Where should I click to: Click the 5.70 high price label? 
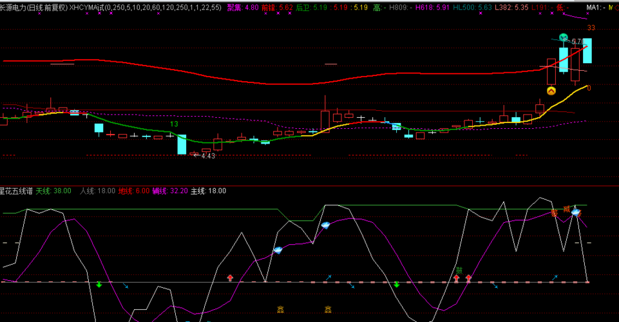coord(578,41)
